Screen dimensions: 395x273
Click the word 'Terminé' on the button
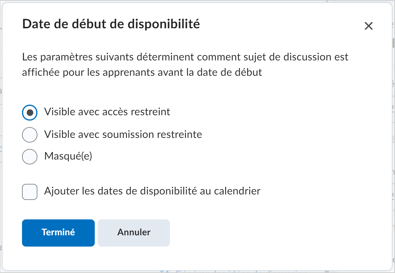click(58, 232)
